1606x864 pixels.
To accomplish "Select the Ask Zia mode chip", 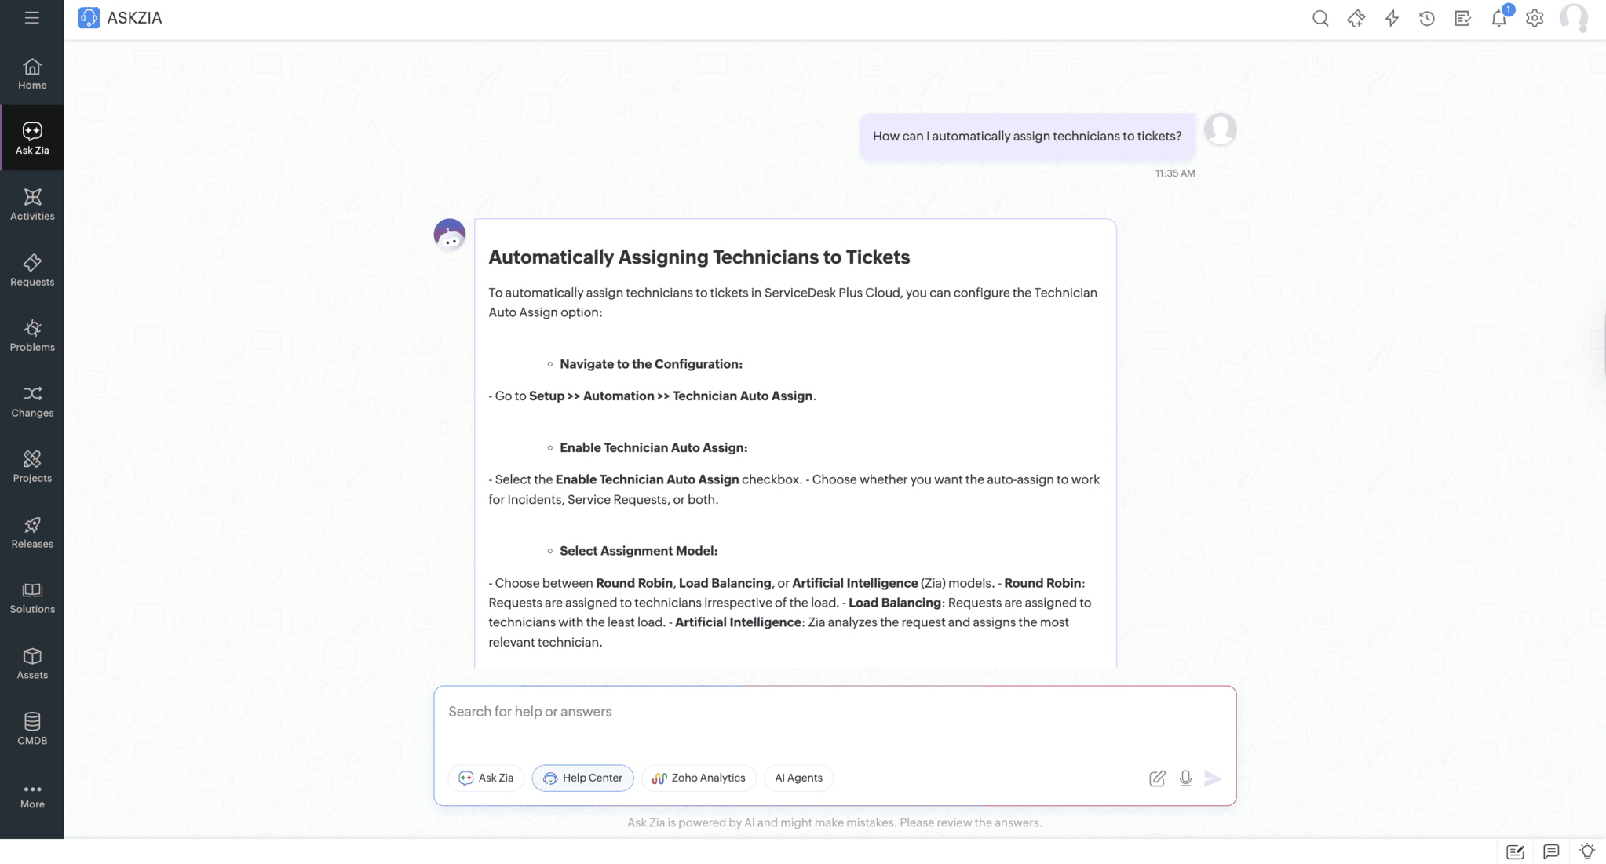I will pyautogui.click(x=486, y=778).
